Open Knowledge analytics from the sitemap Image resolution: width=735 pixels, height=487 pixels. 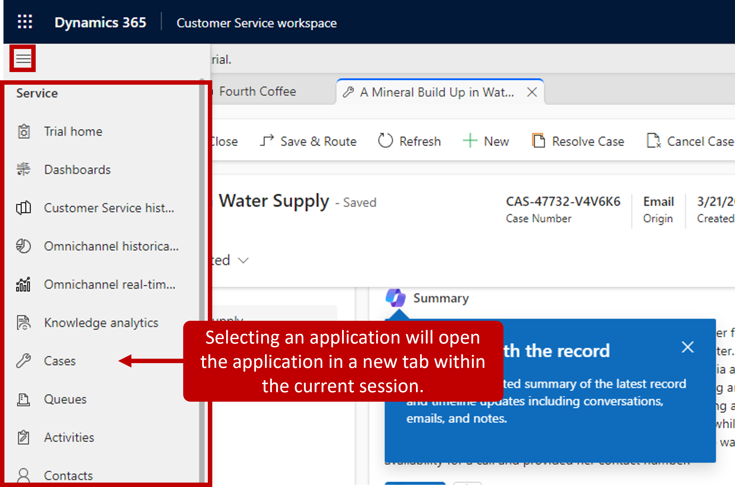[101, 323]
